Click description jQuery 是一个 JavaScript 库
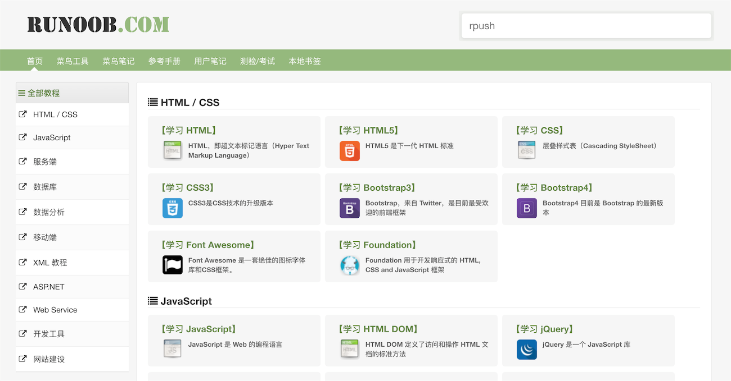The width and height of the screenshot is (731, 381). (586, 345)
